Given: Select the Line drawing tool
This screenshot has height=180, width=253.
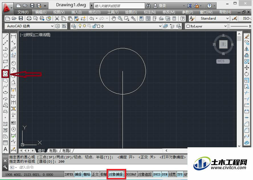Looking at the screenshot, I should point(5,36).
